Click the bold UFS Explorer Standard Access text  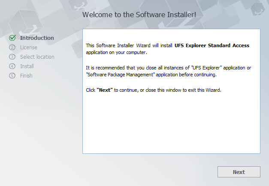pyautogui.click(x=212, y=45)
